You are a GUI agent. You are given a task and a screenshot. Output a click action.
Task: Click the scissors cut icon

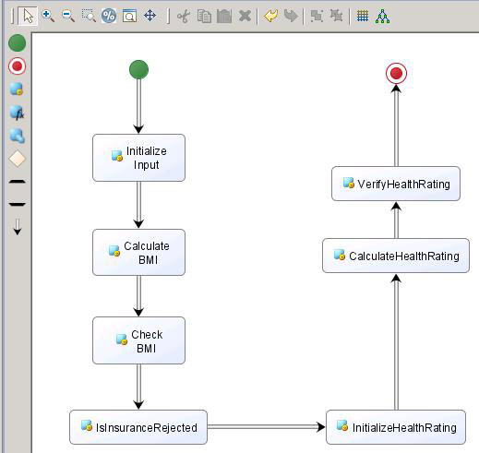click(x=184, y=16)
